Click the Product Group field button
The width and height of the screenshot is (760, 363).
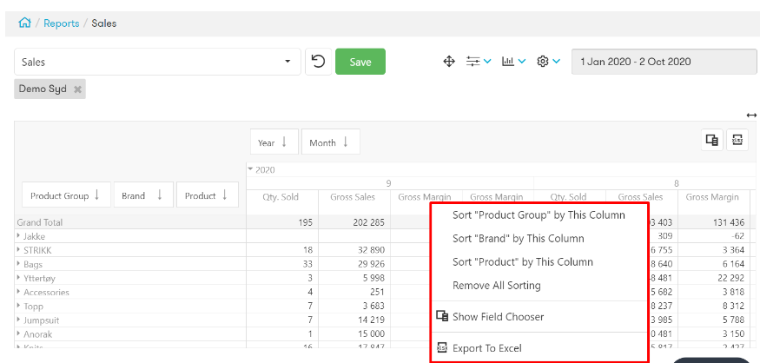coord(66,195)
